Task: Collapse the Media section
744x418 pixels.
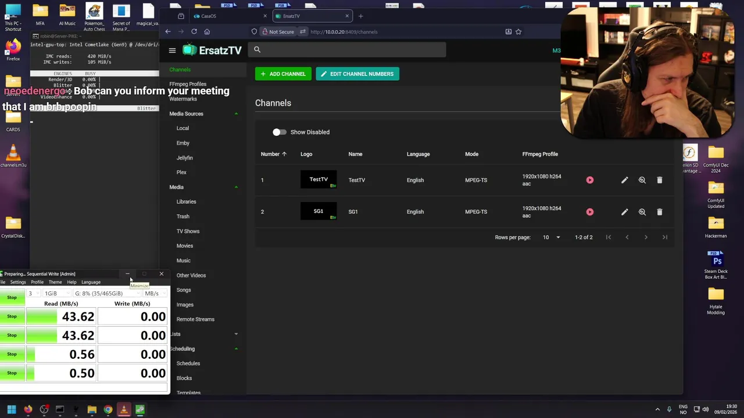Action: [236, 187]
